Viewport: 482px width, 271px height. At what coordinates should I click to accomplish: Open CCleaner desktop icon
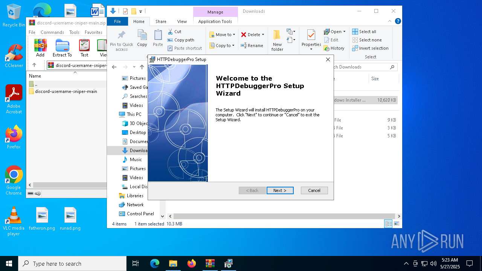pos(14,56)
